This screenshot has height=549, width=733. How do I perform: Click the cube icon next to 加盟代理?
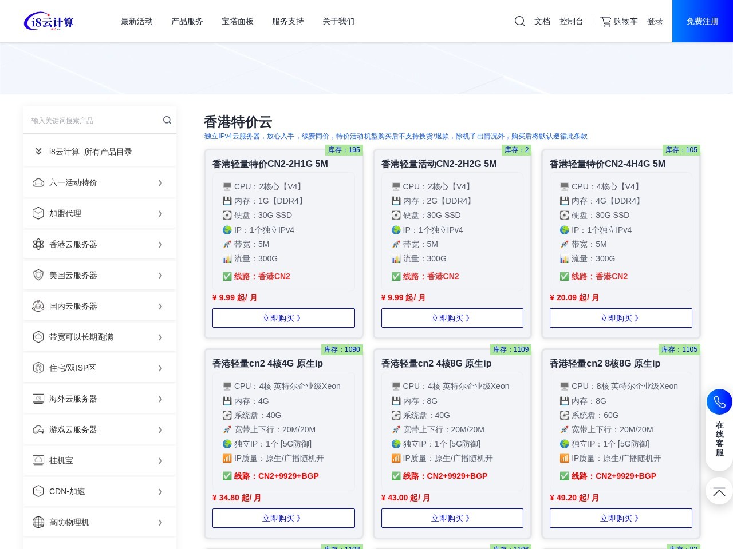click(38, 213)
